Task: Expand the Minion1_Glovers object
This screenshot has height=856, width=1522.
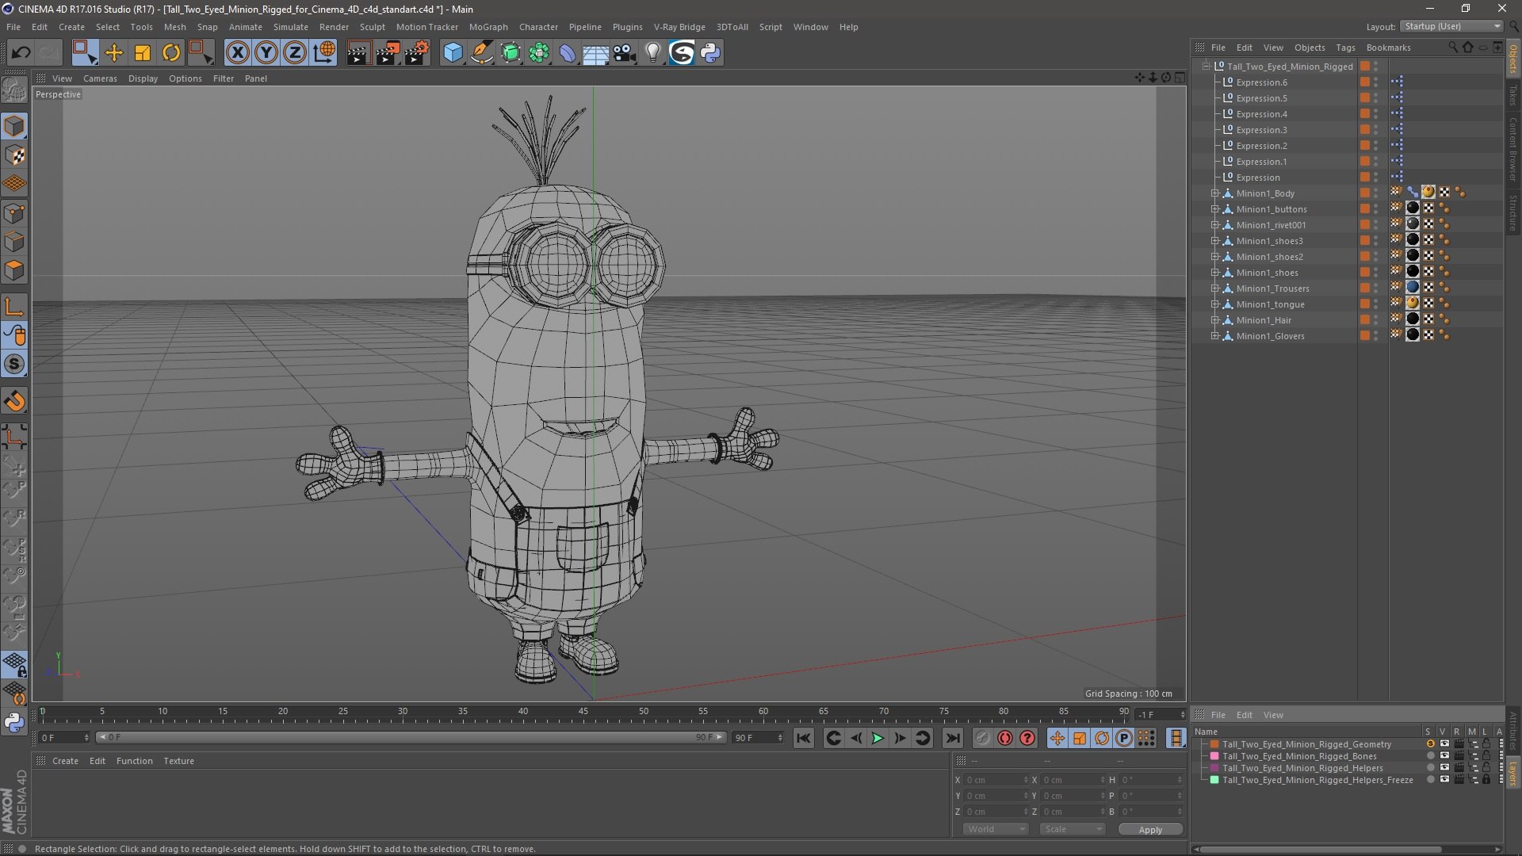Action: [1214, 336]
